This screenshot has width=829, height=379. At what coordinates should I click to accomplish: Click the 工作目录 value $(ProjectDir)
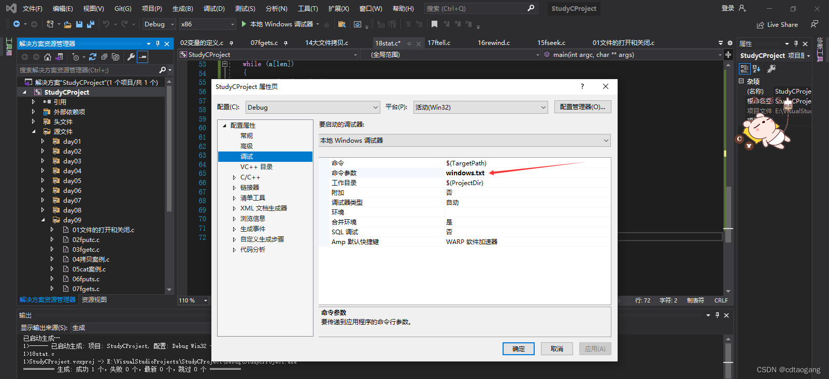465,183
